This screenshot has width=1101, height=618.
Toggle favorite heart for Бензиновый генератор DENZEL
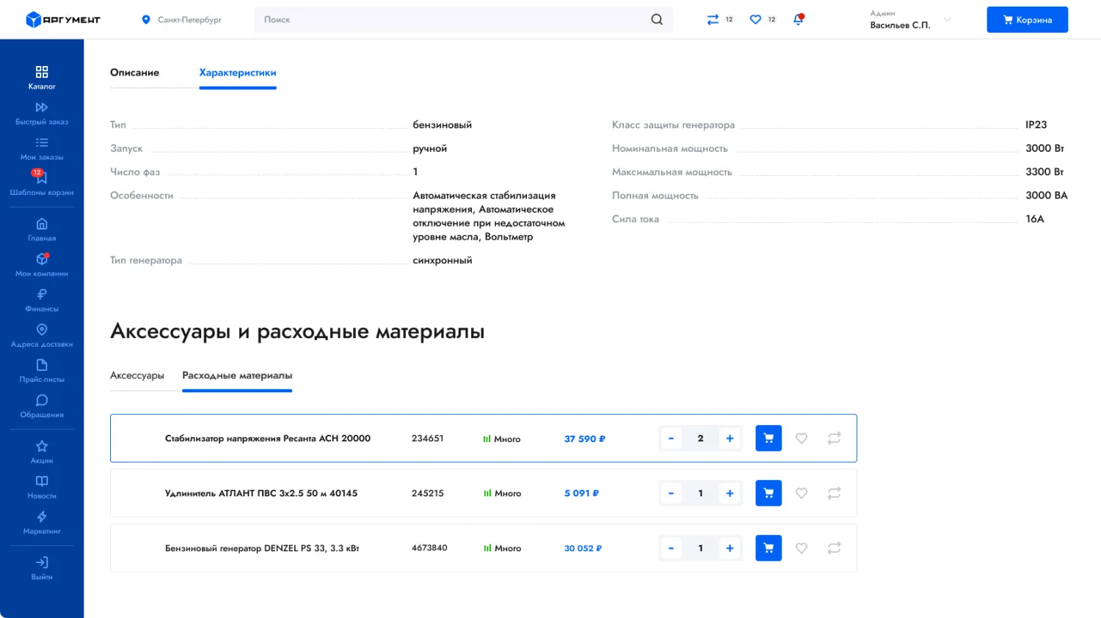point(802,548)
